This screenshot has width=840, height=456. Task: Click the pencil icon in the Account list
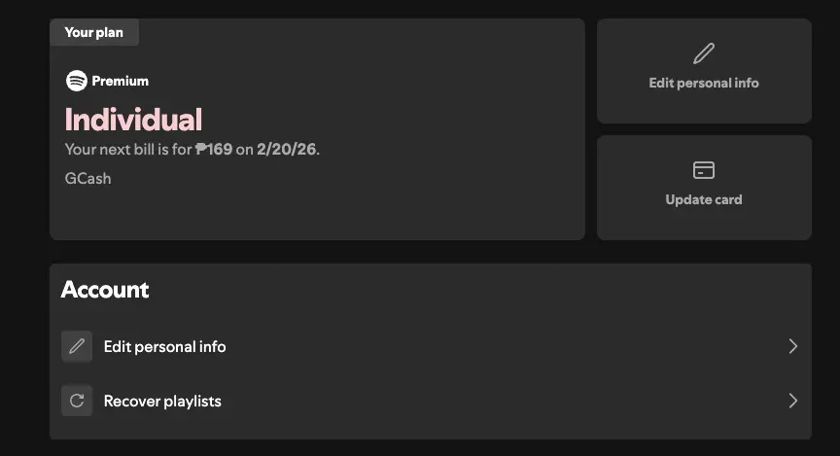click(77, 346)
